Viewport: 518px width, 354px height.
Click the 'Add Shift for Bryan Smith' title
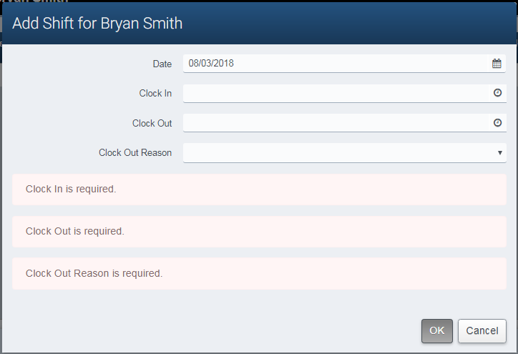[97, 24]
